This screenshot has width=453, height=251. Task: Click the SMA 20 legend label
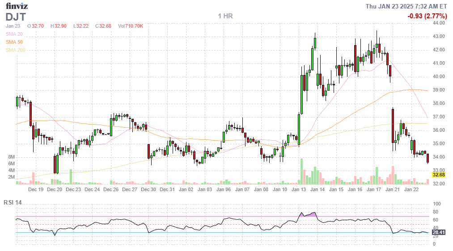(x=14, y=34)
